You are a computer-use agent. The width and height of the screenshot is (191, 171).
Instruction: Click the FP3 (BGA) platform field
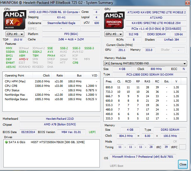pos(71,34)
